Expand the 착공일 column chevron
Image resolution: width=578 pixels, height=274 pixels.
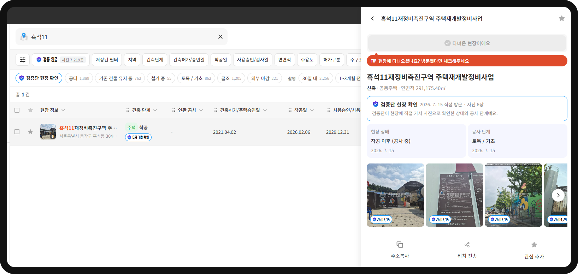[x=312, y=110]
